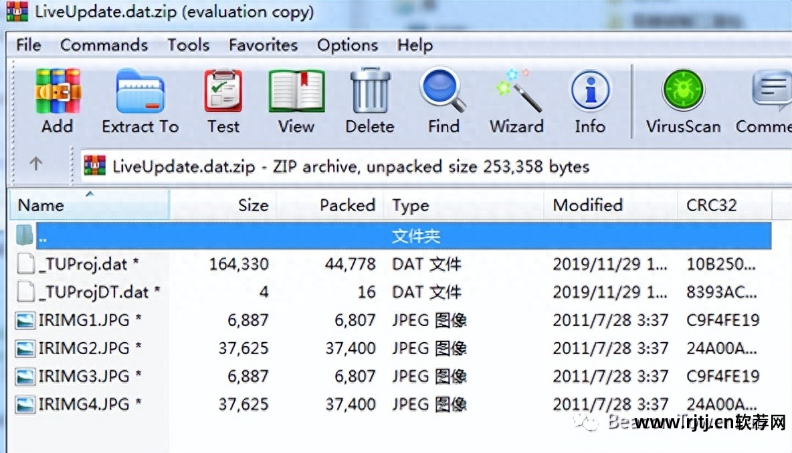Select file _TUProj.dat

[x=88, y=264]
